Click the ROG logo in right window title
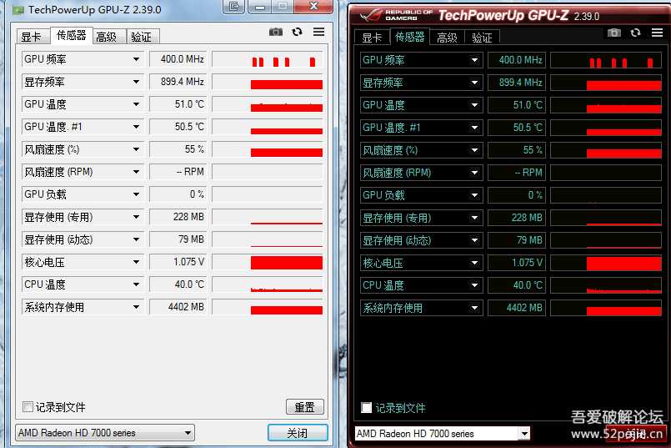671x448 pixels. point(370,16)
